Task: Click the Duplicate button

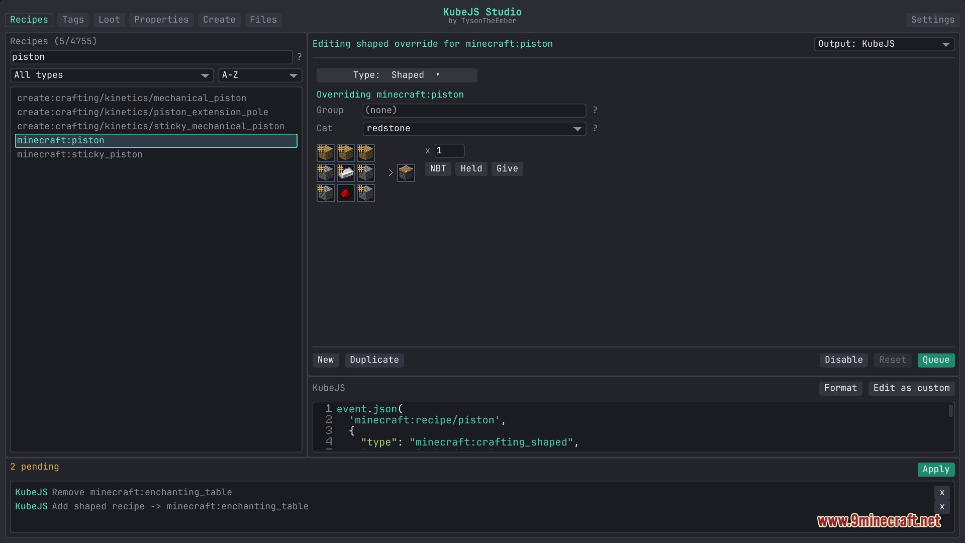Action: point(374,360)
